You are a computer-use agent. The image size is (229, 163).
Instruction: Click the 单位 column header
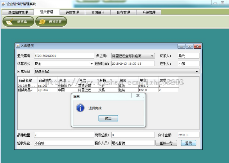[x=88, y=80]
